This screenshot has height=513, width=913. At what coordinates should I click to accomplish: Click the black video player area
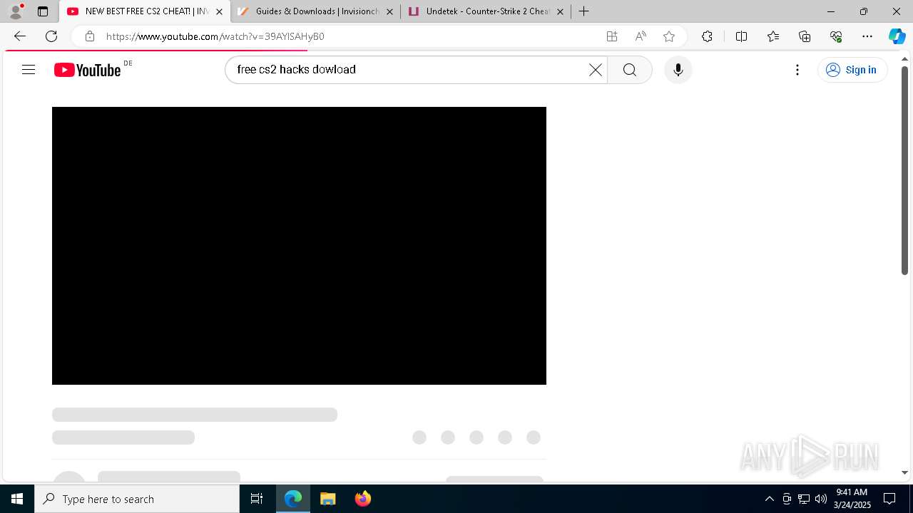(299, 246)
